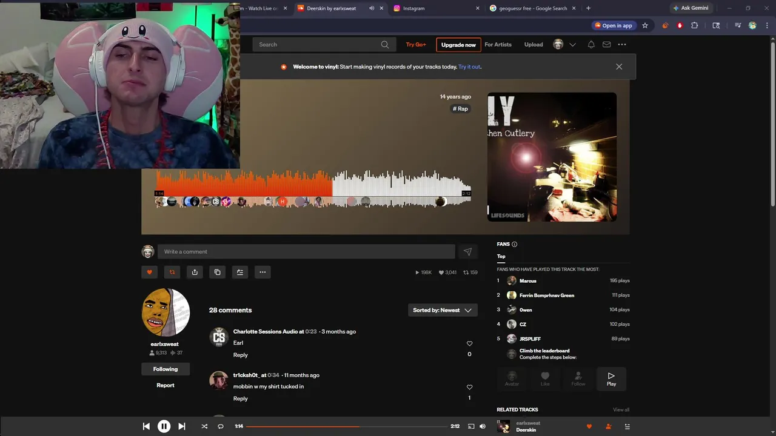Go to the Upload page
The image size is (776, 436).
tap(533, 44)
